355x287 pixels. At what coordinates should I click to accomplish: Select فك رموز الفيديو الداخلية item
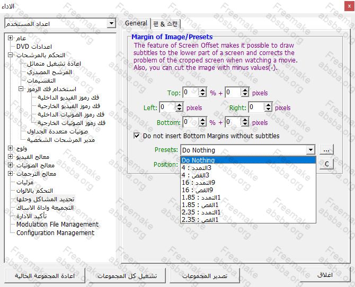point(68,97)
